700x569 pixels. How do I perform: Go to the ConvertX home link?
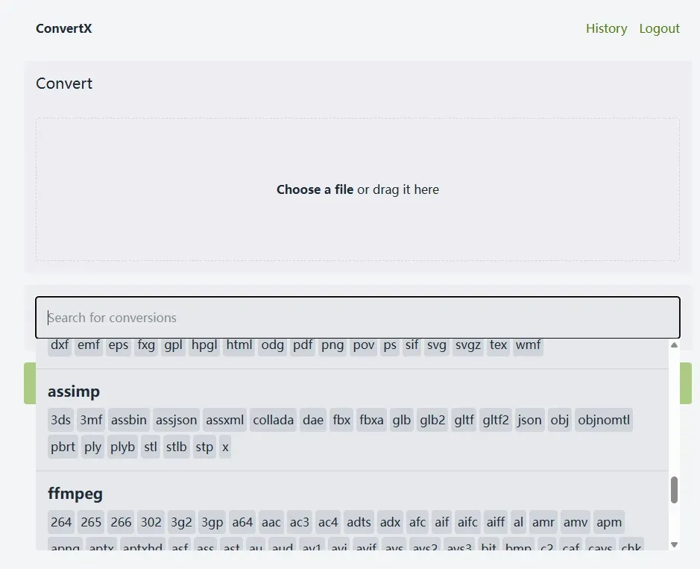64,28
